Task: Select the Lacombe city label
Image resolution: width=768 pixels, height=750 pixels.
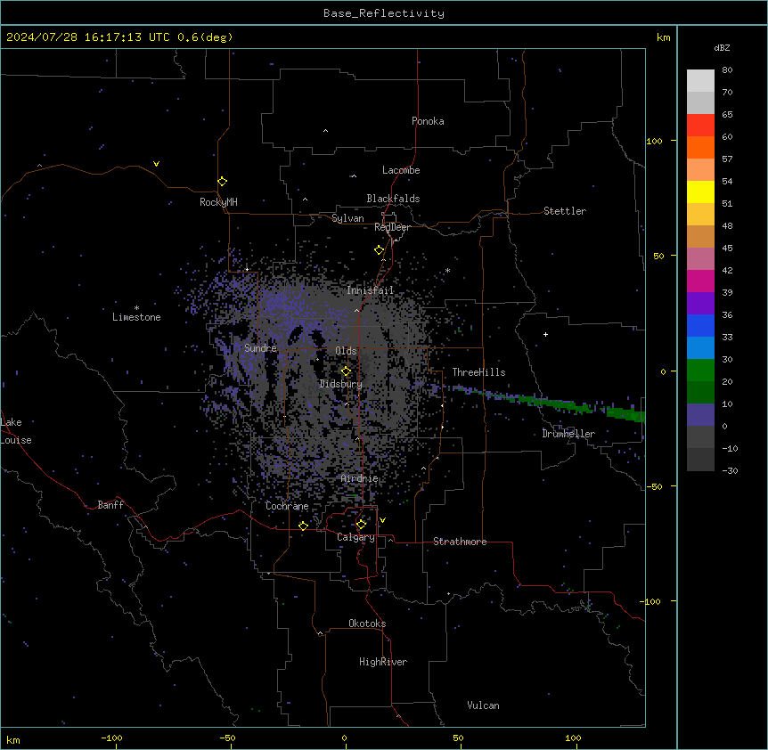Action: click(401, 170)
